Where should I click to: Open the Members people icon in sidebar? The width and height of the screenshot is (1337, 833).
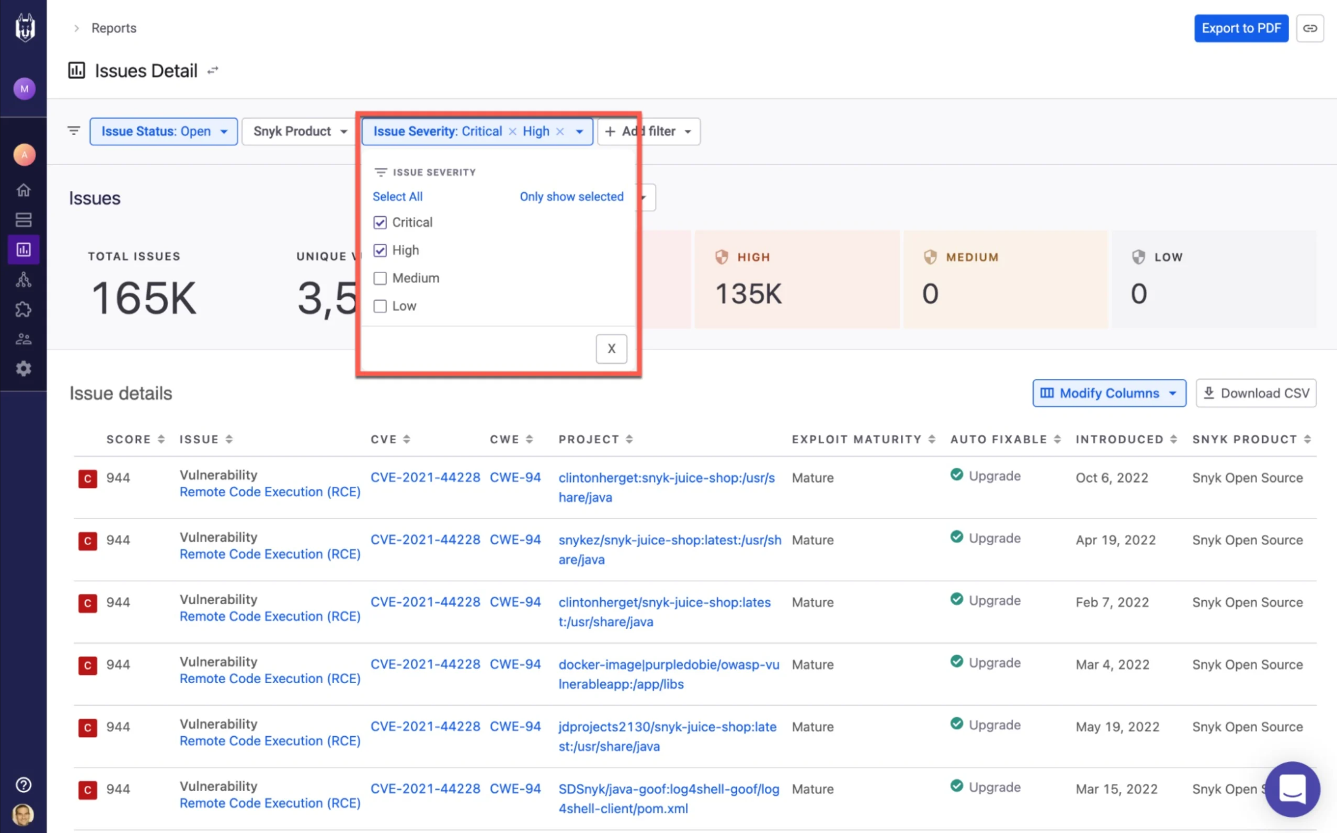pos(23,339)
